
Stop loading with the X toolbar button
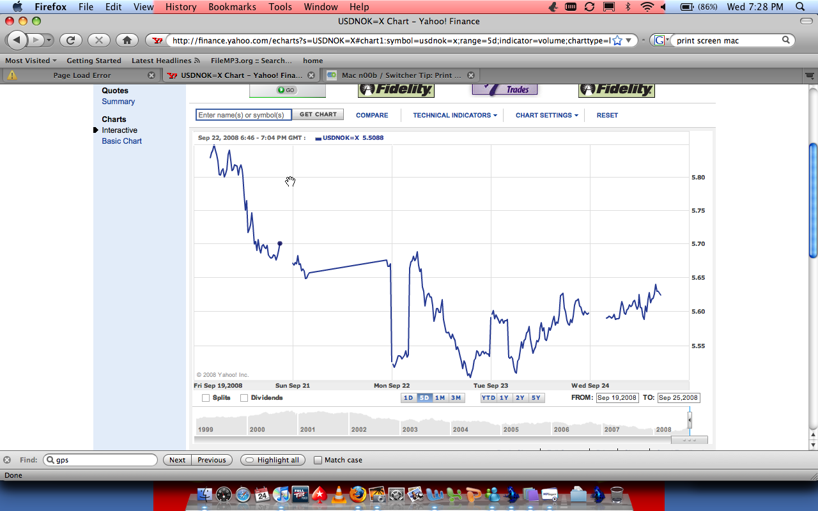[x=98, y=40]
